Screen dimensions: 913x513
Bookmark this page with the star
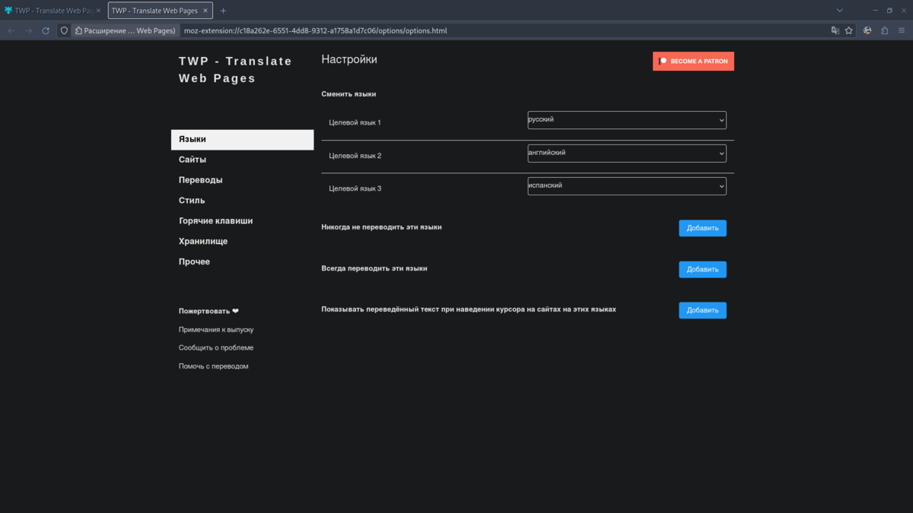pos(849,30)
